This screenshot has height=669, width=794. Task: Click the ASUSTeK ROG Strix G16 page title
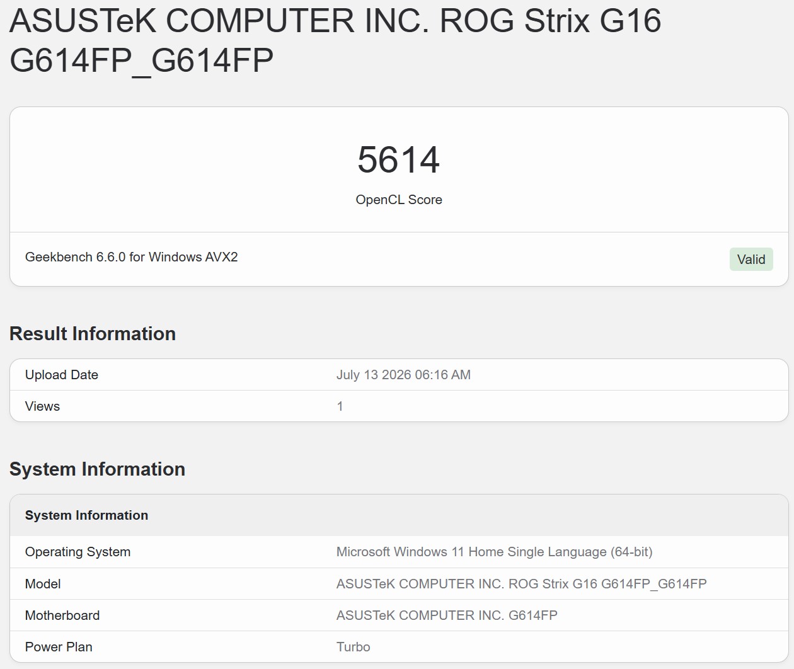(x=335, y=40)
